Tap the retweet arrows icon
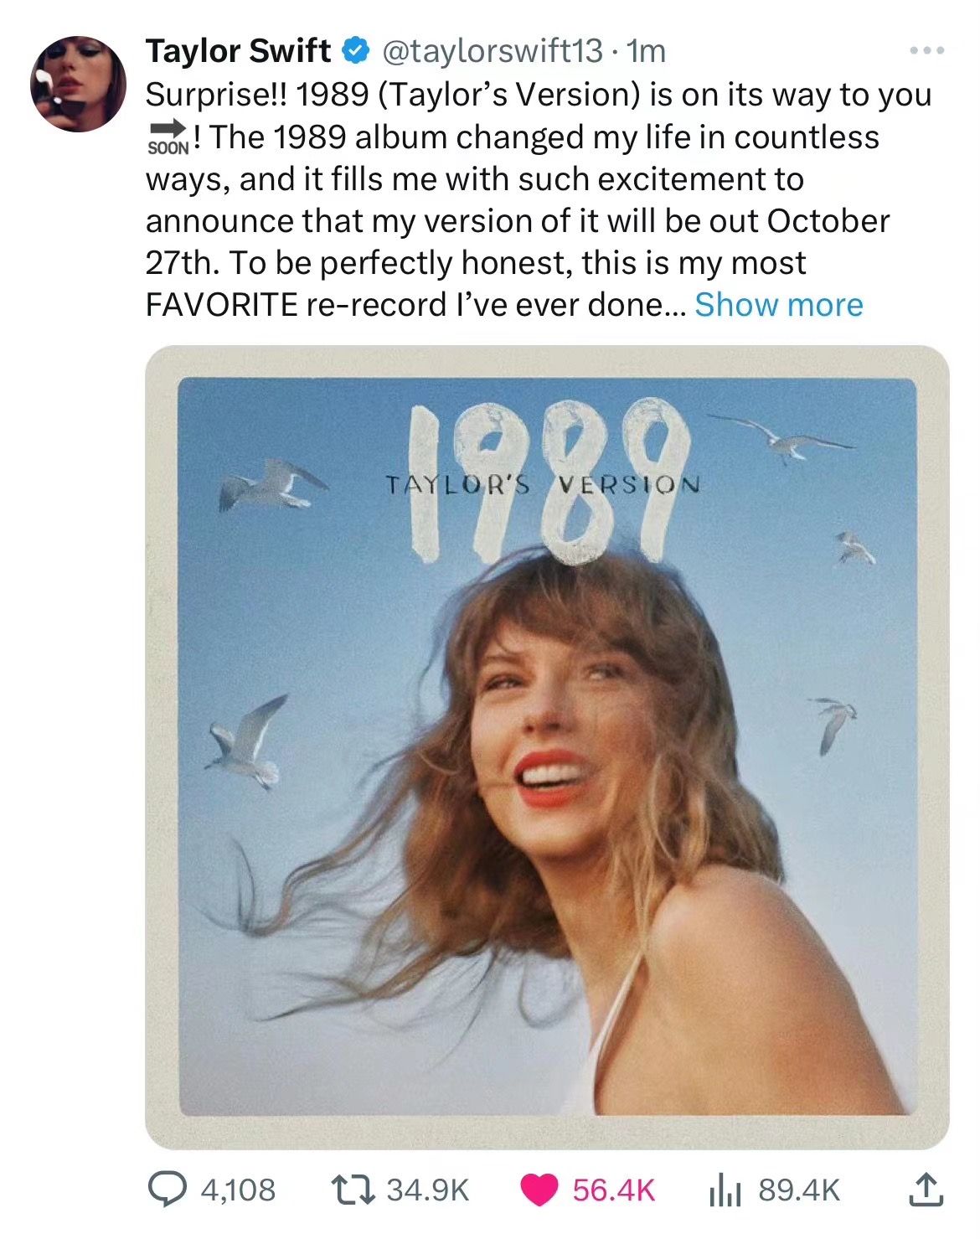 click(353, 1190)
